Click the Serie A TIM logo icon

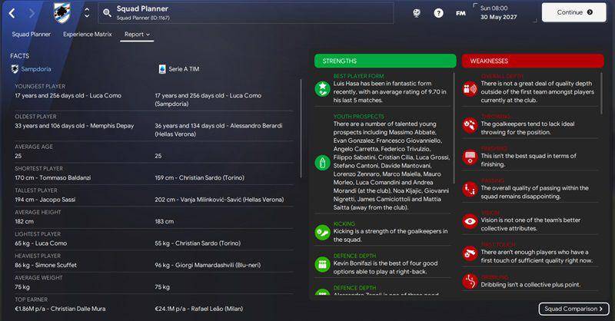[x=162, y=69]
